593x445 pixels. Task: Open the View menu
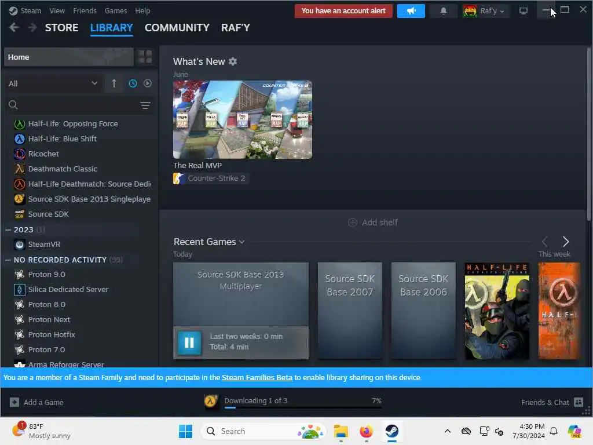click(x=57, y=11)
